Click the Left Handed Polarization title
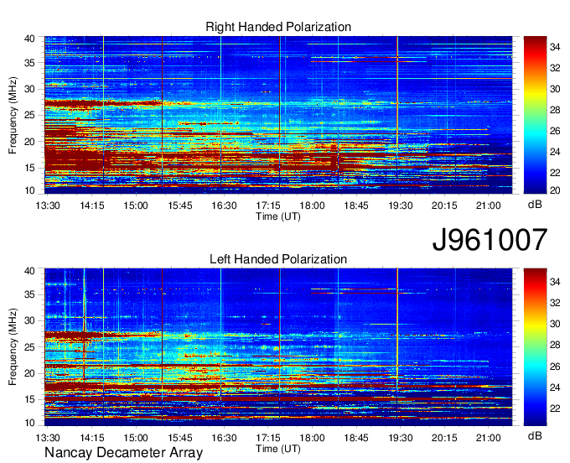 278,259
